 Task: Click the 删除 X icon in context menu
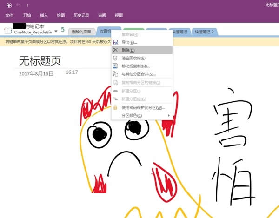point(115,50)
